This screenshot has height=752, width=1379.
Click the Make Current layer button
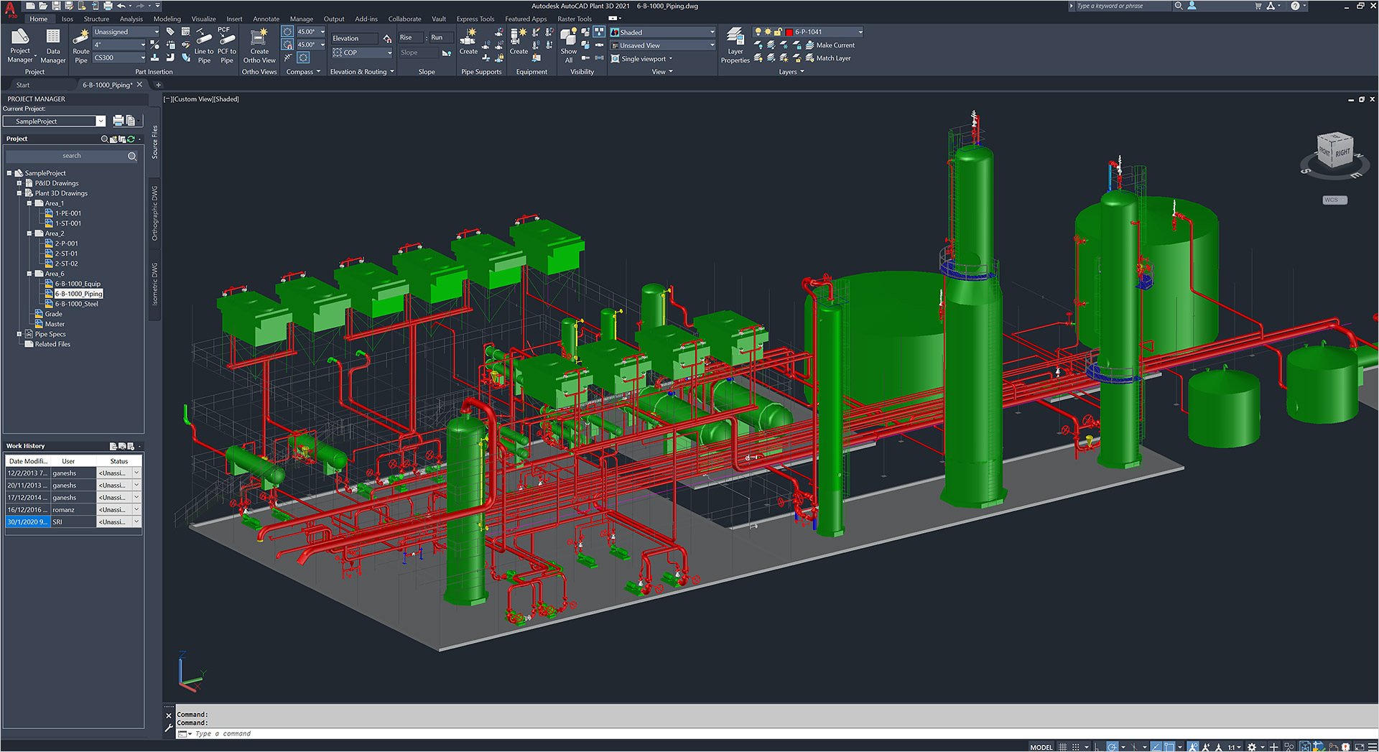(x=833, y=45)
